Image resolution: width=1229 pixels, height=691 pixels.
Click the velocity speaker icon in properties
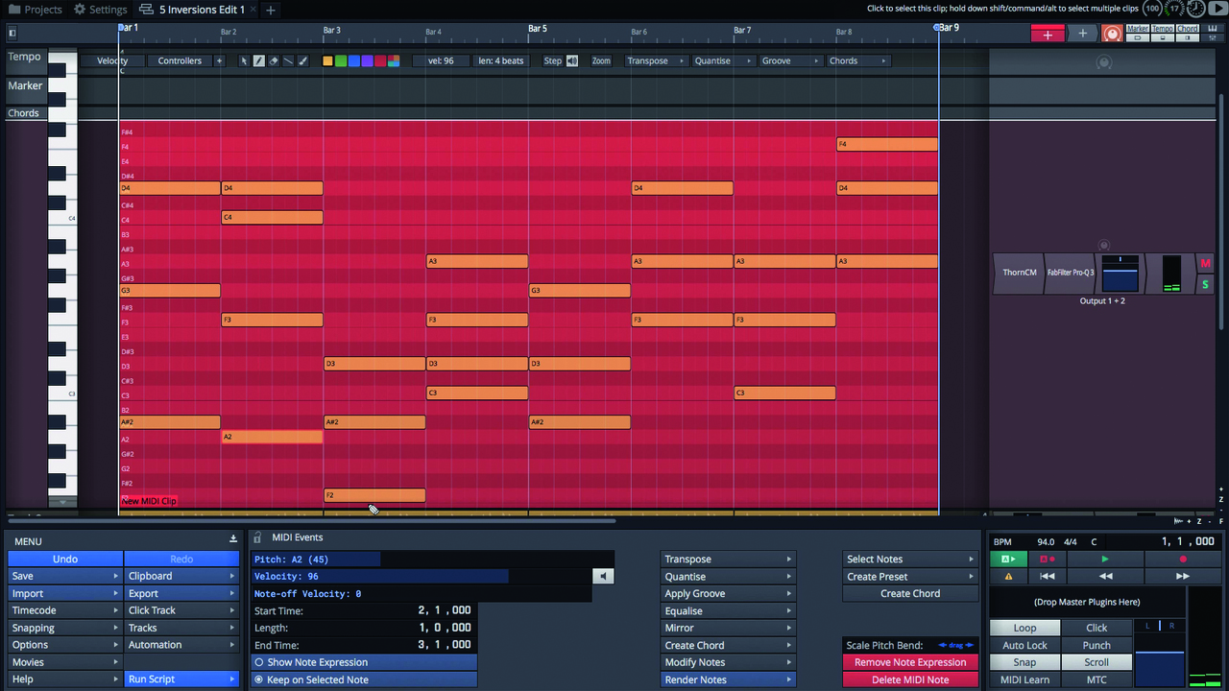coord(602,576)
